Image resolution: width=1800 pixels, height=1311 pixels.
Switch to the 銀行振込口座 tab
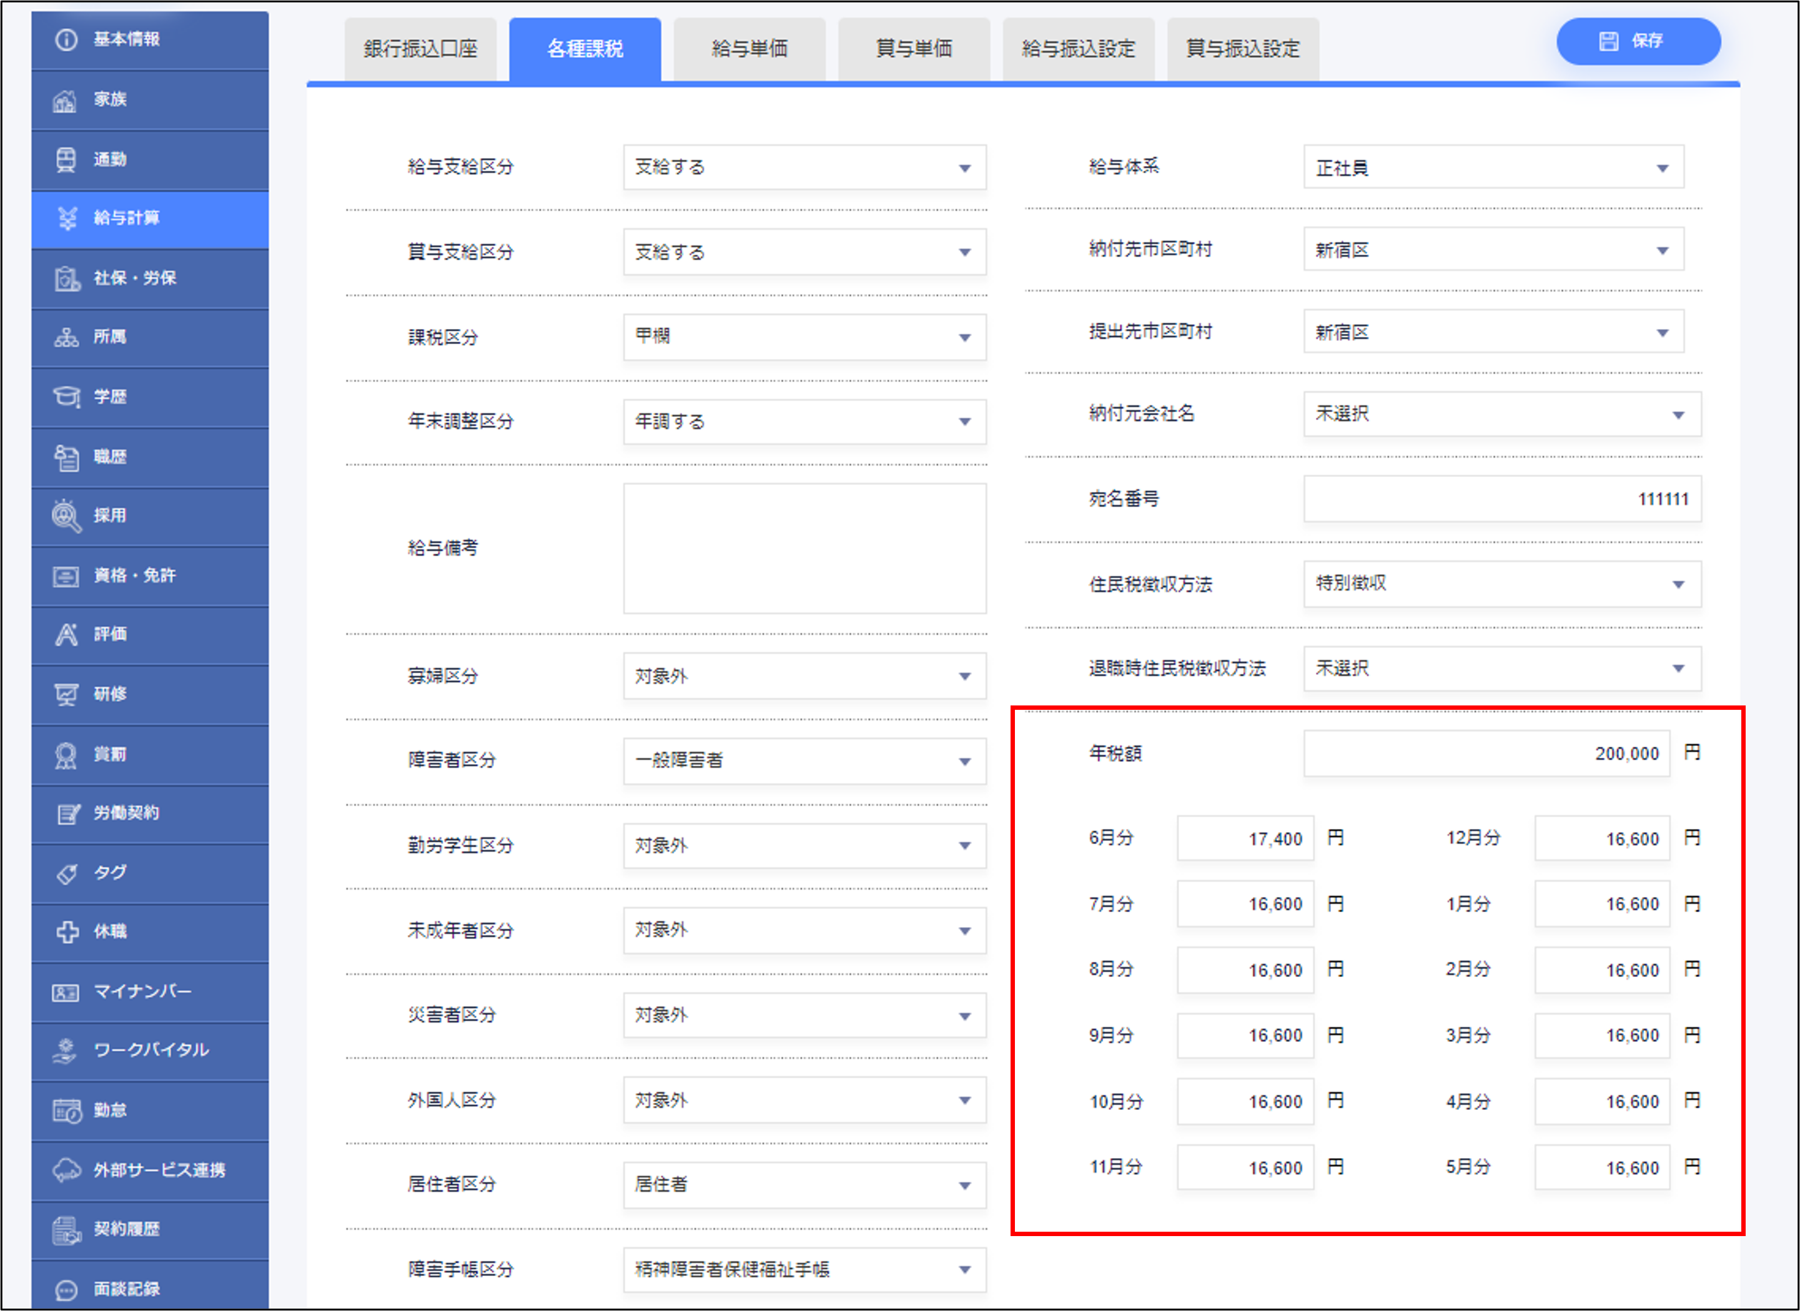(421, 49)
